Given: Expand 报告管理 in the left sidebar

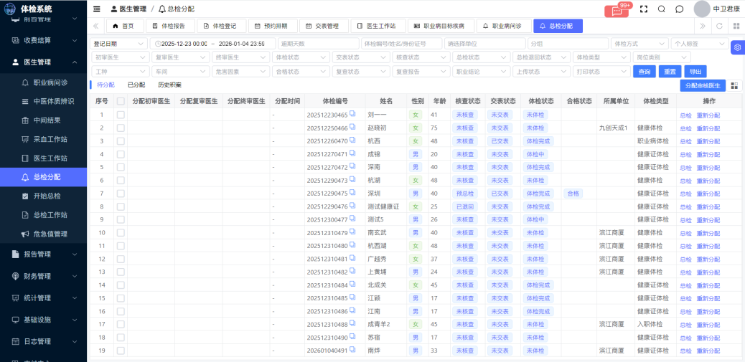Looking at the screenshot, I should [x=43, y=254].
